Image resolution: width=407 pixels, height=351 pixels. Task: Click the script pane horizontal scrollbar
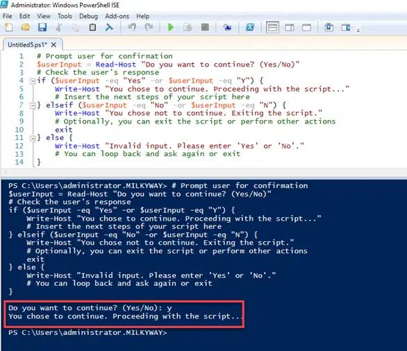click(x=203, y=172)
